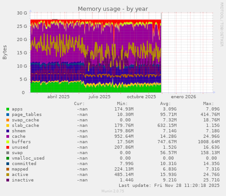
Task: Click the 'committed' legend label
Action: pyautogui.click(x=24, y=164)
